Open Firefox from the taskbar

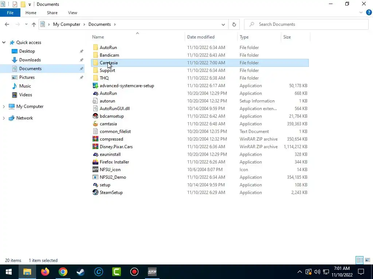click(x=45, y=272)
